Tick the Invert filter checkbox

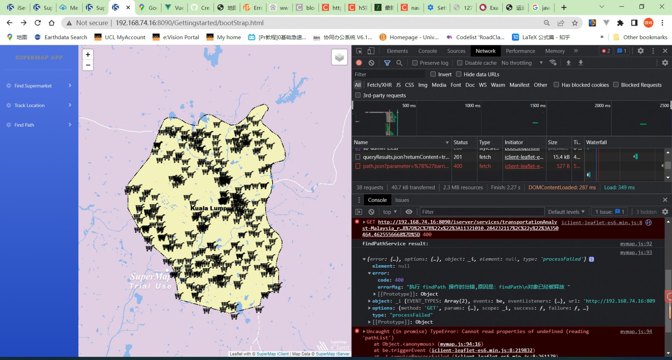[x=433, y=74]
